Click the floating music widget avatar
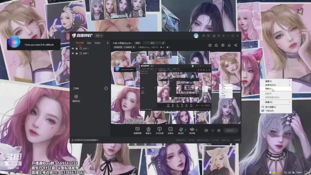Screen dimensions: 311x175 click(x=14, y=42)
